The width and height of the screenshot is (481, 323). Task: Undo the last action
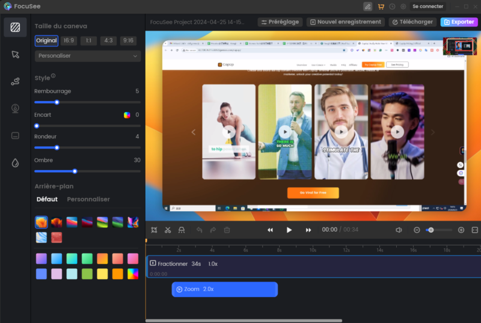click(199, 230)
